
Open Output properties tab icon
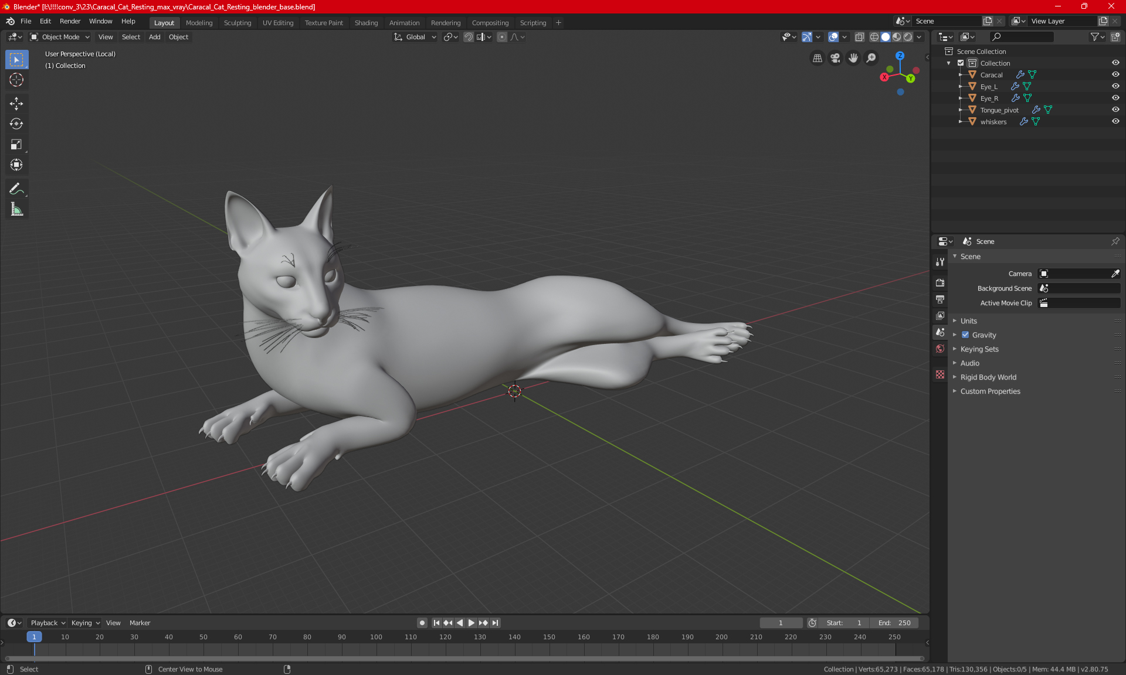[940, 299]
